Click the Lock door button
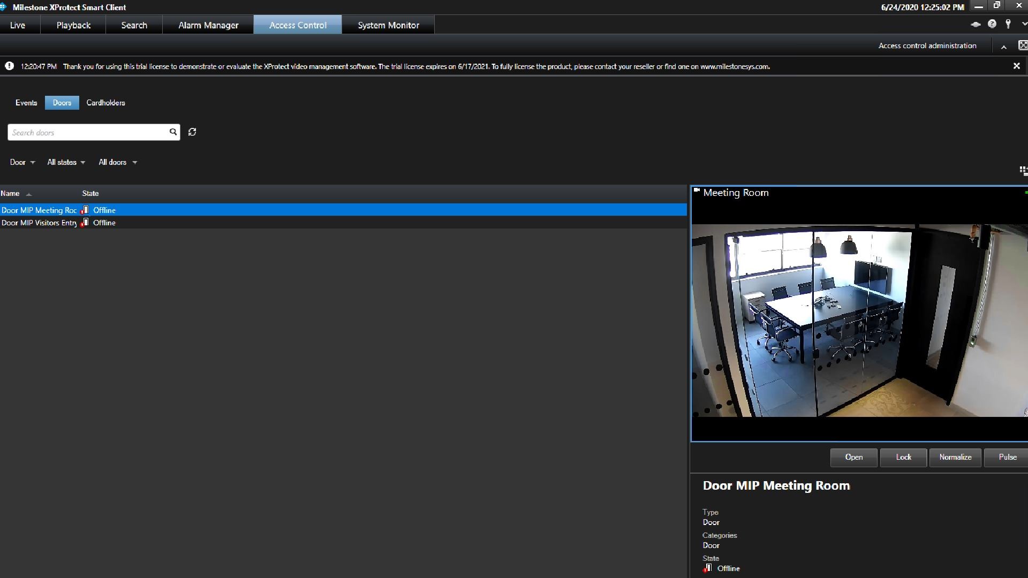 pos(903,457)
